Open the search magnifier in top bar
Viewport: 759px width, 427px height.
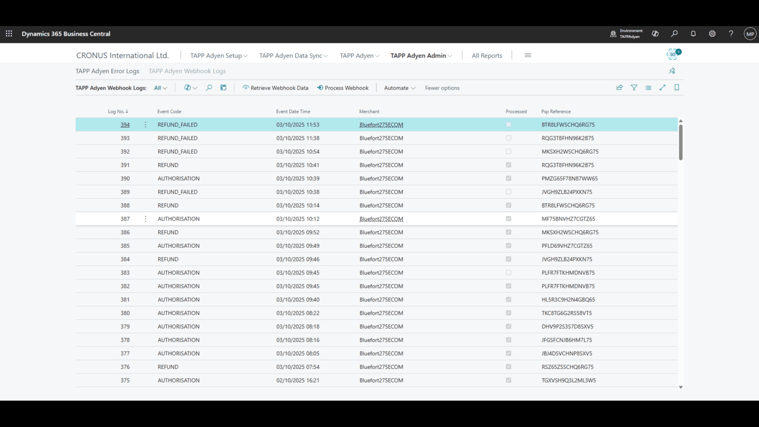[x=674, y=34]
